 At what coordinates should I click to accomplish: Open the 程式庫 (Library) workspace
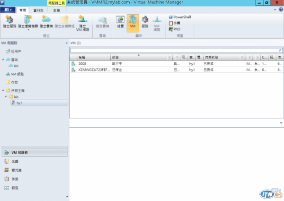pyautogui.click(x=35, y=170)
